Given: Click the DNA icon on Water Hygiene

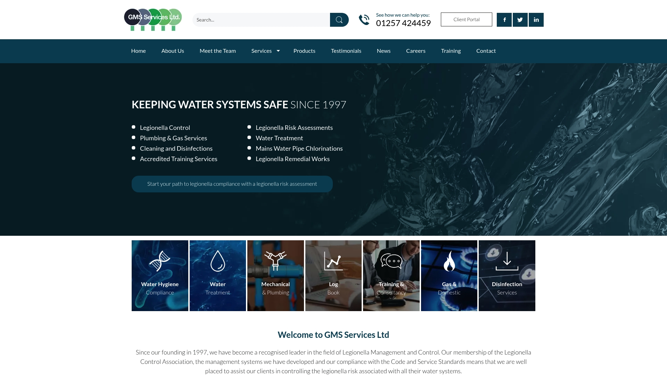Looking at the screenshot, I should tap(160, 261).
